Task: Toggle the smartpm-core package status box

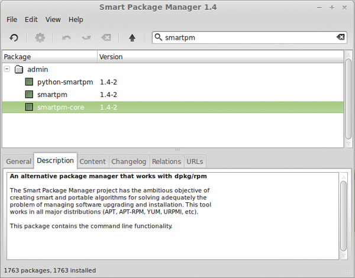Action: tap(29, 108)
